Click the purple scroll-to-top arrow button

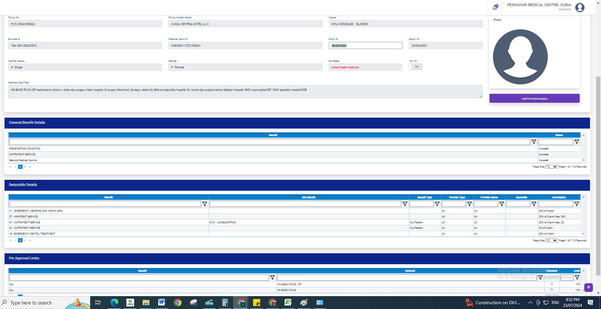click(x=588, y=287)
